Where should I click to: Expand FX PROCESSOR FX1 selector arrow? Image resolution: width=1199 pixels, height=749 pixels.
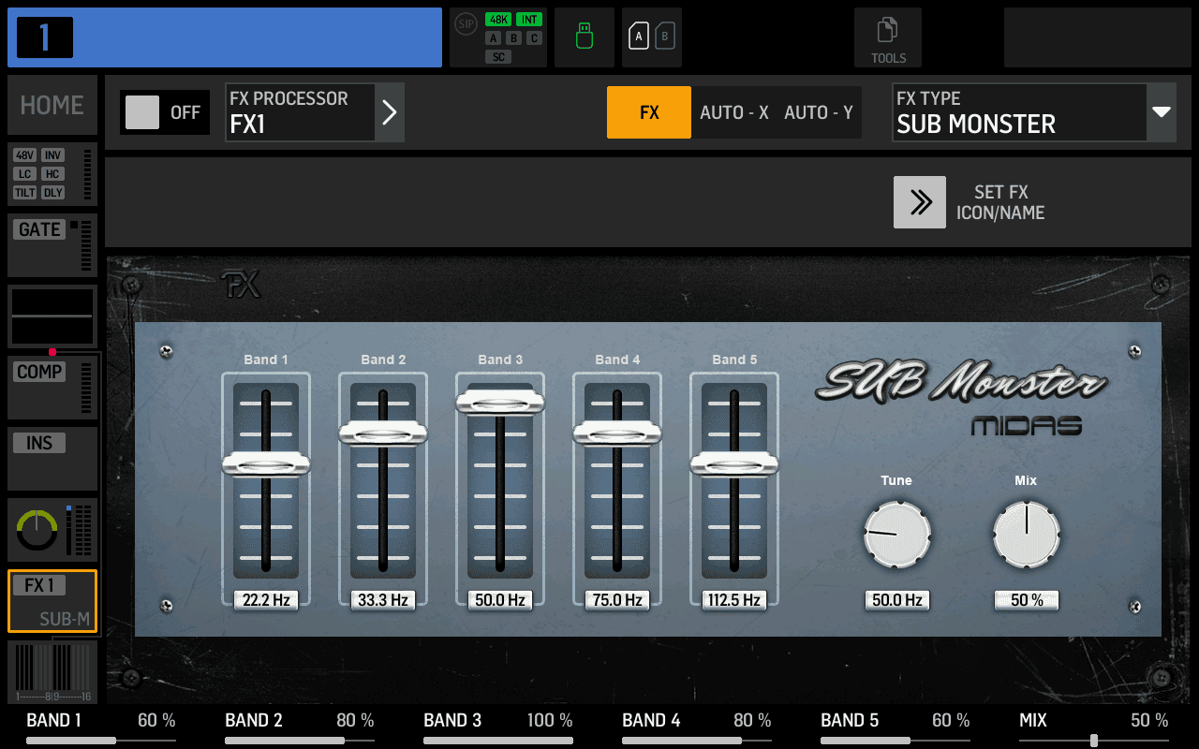point(390,112)
